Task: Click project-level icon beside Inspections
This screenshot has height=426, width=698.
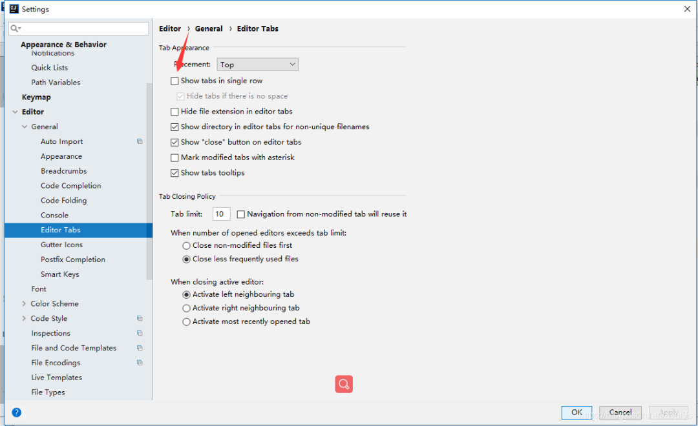Action: (x=140, y=333)
